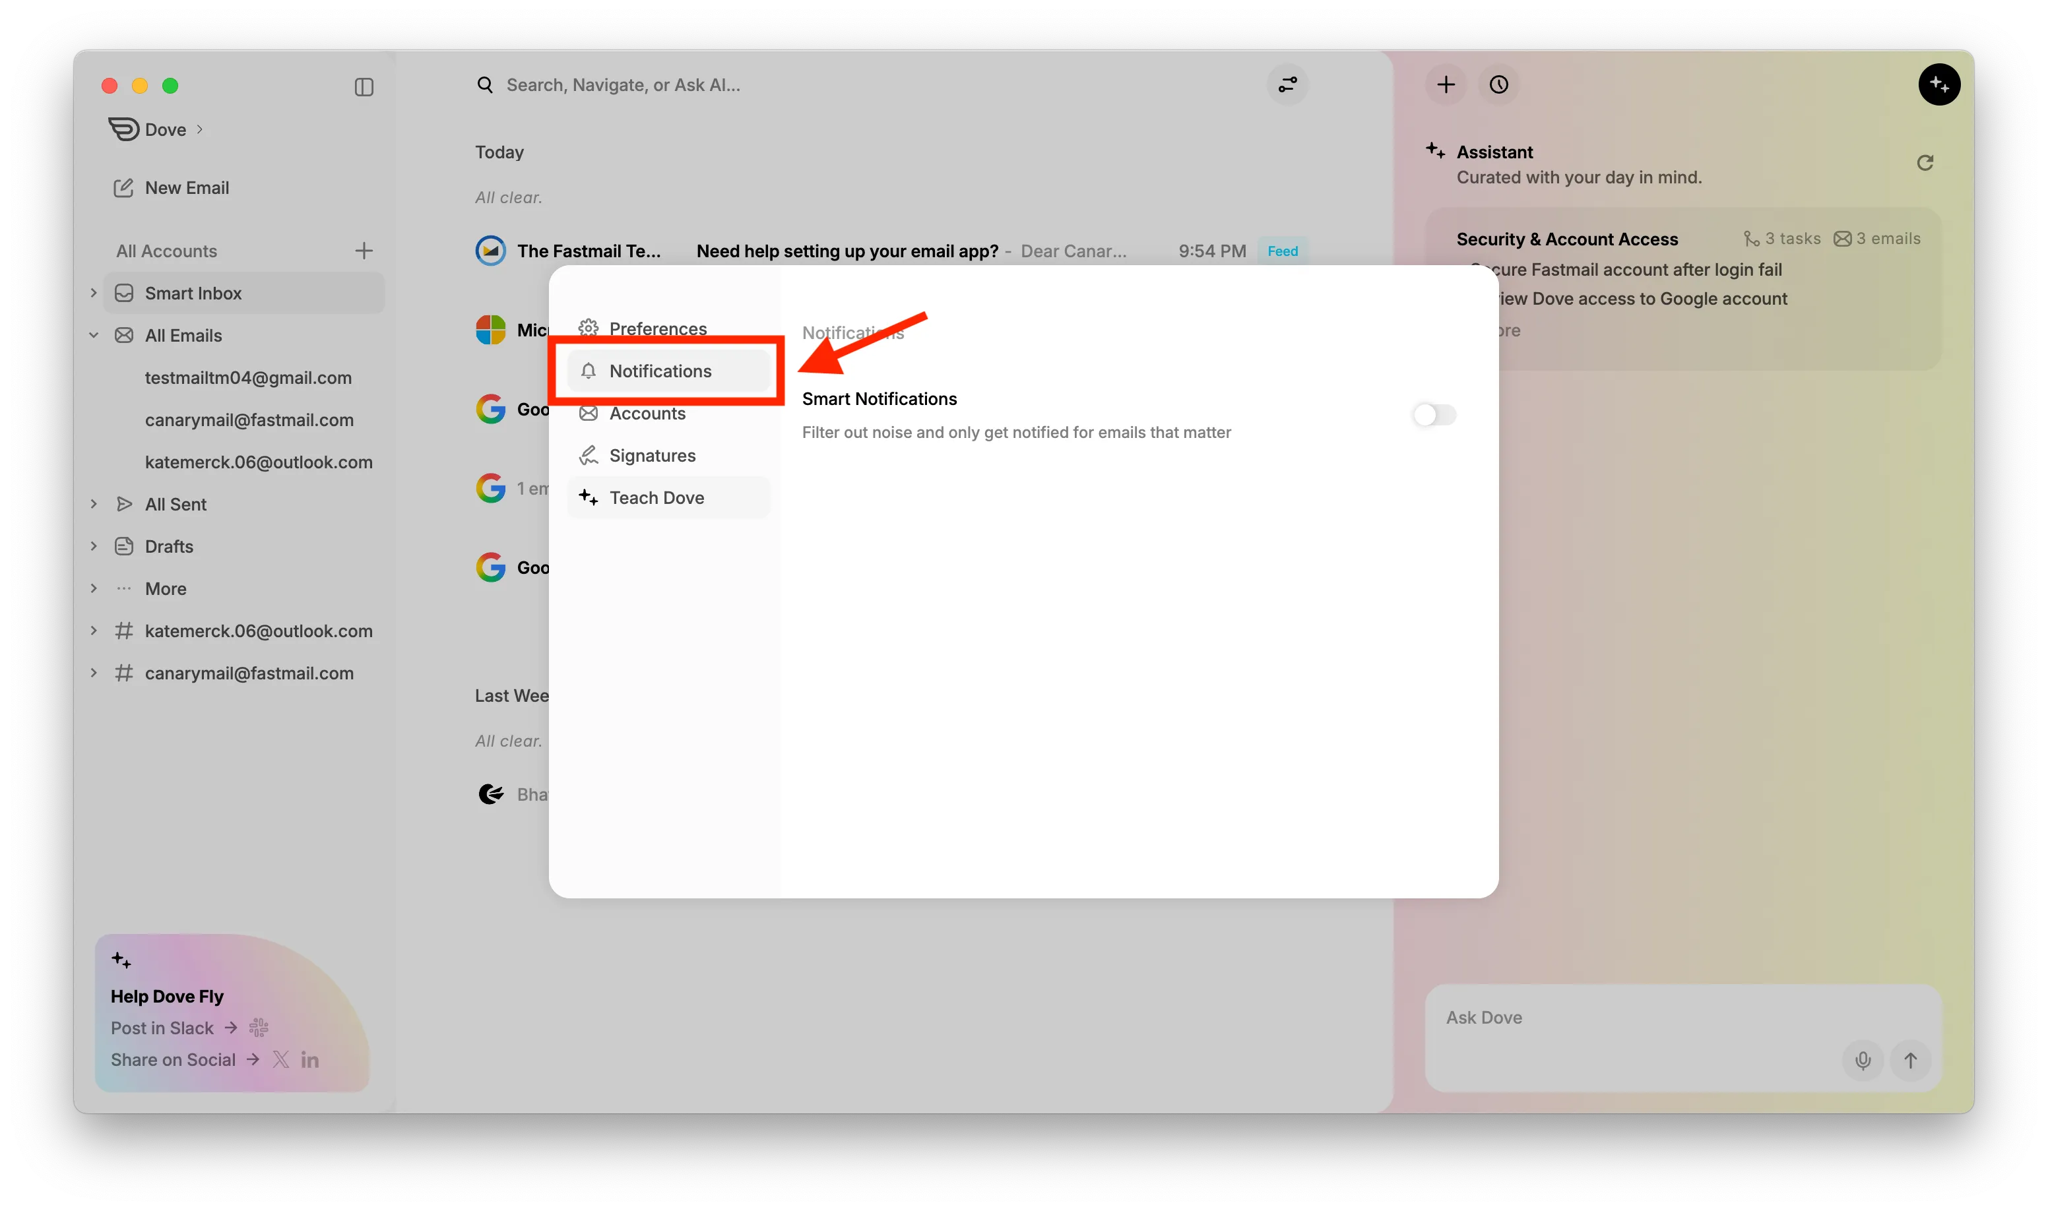Add account with plus next to All Accounts

click(364, 251)
